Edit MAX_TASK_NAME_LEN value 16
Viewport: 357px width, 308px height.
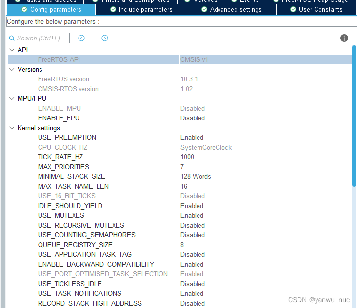(184, 186)
